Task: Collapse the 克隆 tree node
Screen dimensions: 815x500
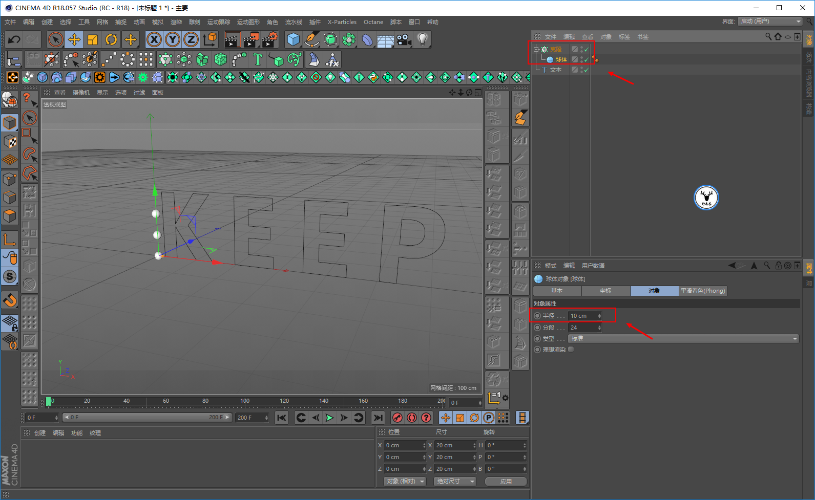Action: point(536,49)
